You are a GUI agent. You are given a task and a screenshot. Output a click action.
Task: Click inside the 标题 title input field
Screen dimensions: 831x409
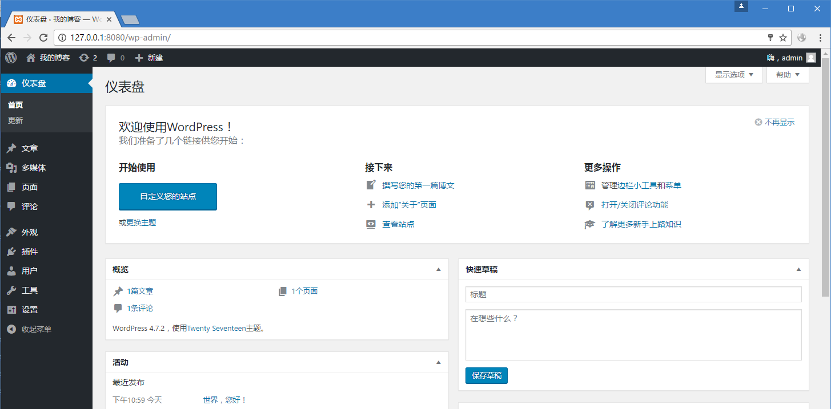click(632, 294)
